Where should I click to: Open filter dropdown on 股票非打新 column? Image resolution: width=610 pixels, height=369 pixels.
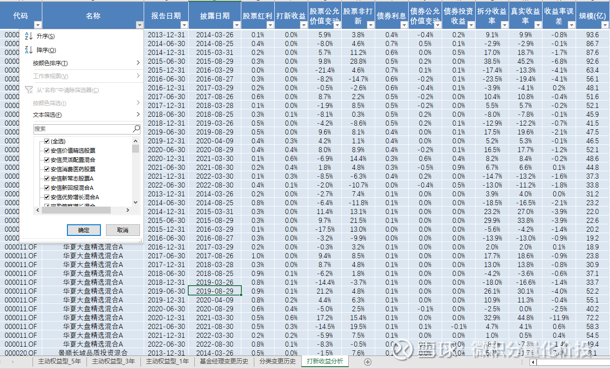pos(371,25)
